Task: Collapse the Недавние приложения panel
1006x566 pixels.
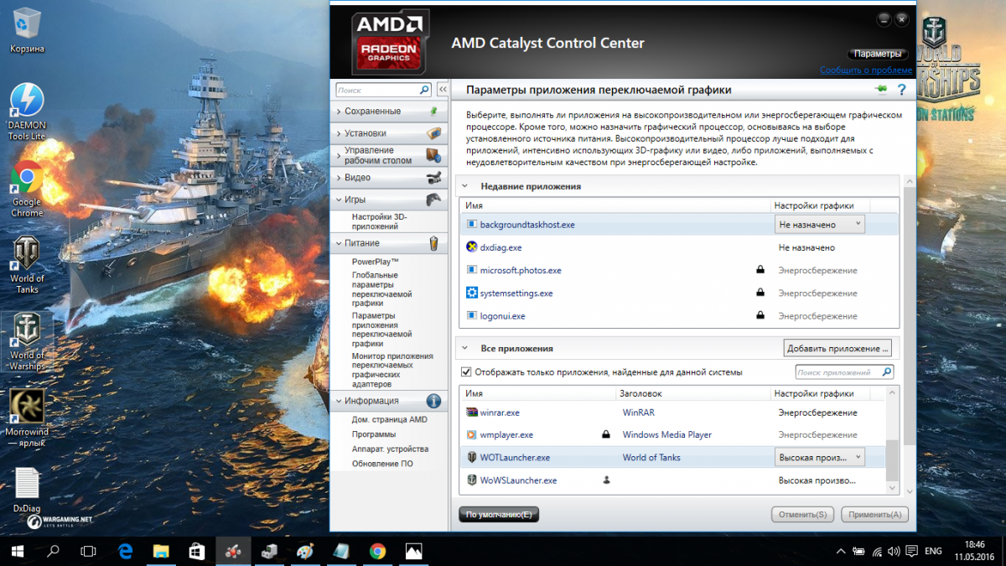Action: tap(465, 186)
